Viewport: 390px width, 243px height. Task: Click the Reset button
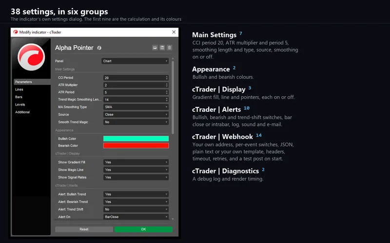pos(84,229)
